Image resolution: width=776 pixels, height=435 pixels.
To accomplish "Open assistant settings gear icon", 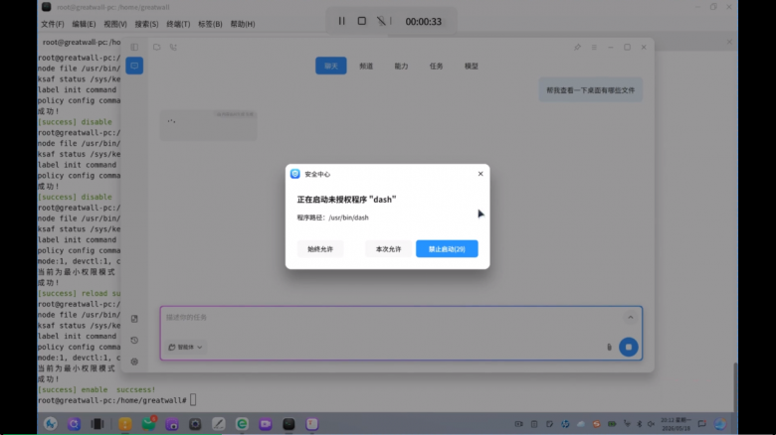I will point(134,362).
